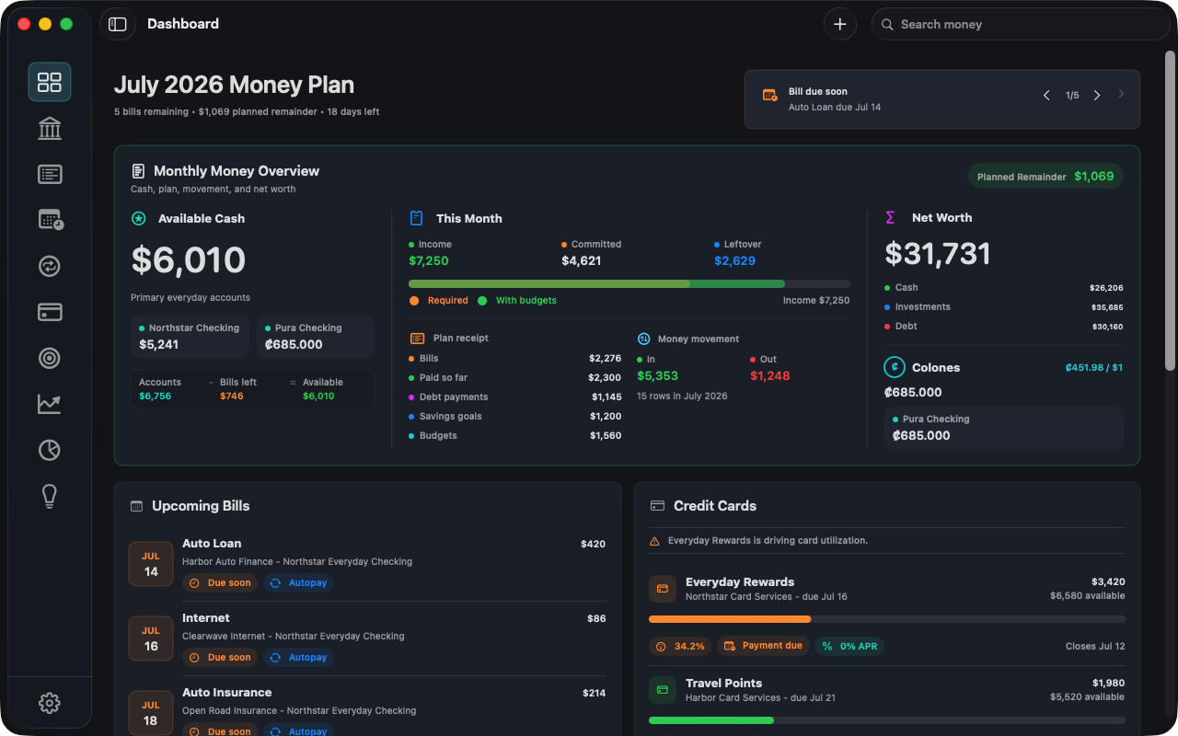Click the Internet bill Autopay tag
Viewport: 1178px width, 736px height.
(x=298, y=657)
